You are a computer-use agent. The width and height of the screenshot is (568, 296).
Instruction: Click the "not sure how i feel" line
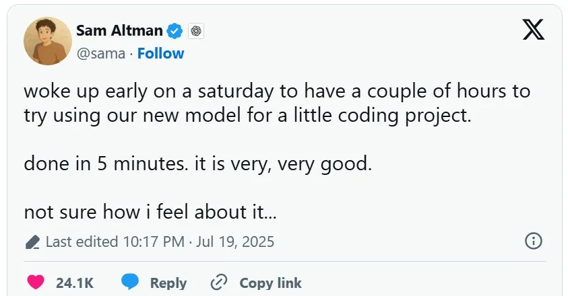[x=151, y=212]
